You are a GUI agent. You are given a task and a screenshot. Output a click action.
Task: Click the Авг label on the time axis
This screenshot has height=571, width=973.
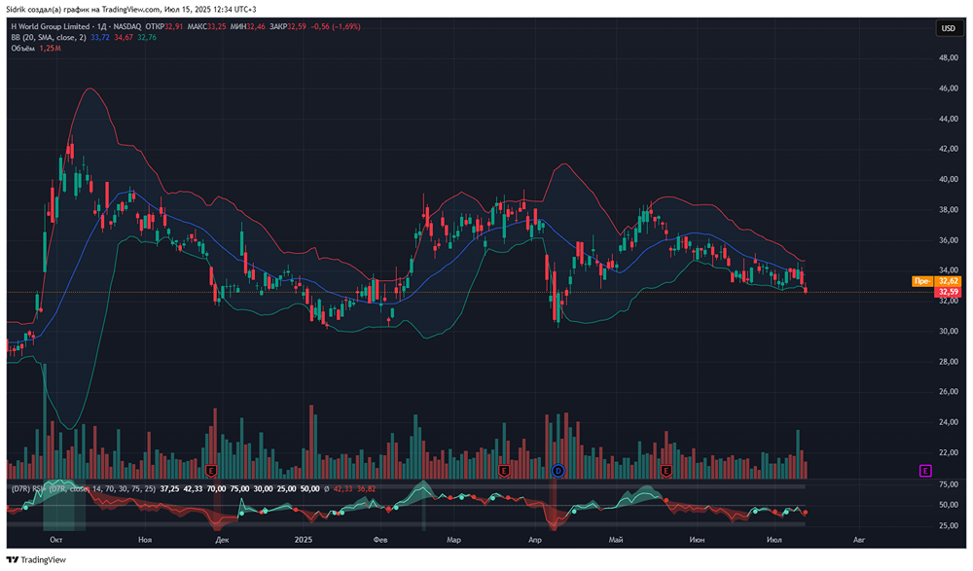coord(859,540)
